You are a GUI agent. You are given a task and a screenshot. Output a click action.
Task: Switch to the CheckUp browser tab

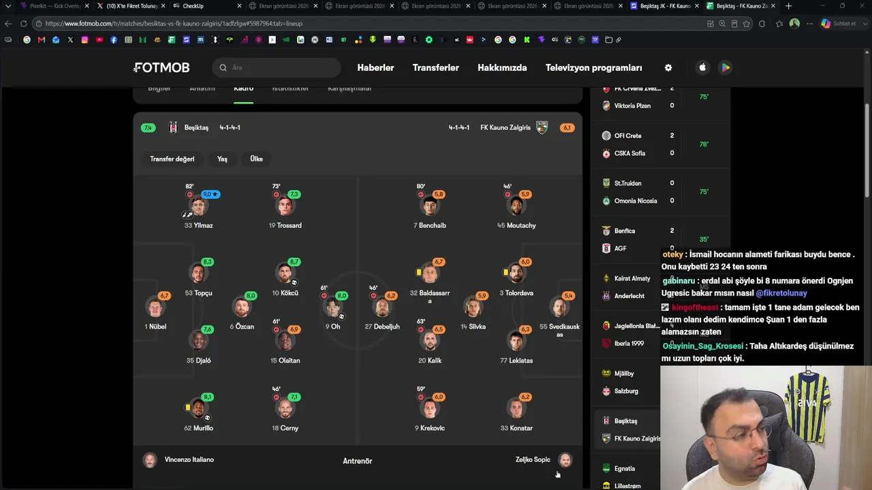pyautogui.click(x=206, y=6)
